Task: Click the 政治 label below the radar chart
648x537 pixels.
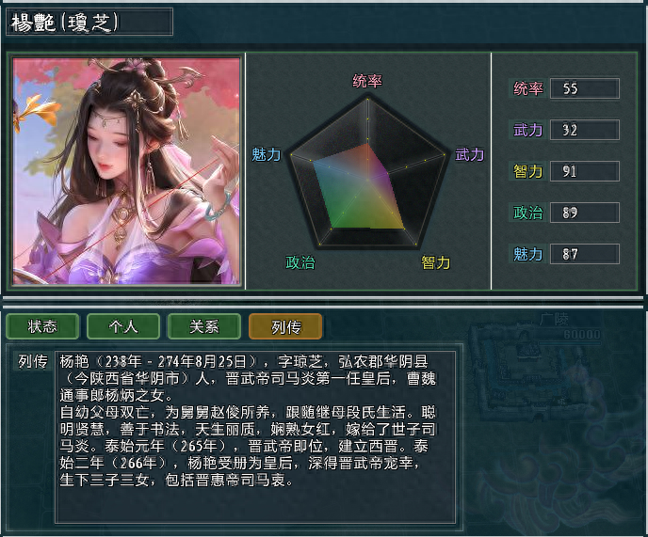Action: [300, 262]
